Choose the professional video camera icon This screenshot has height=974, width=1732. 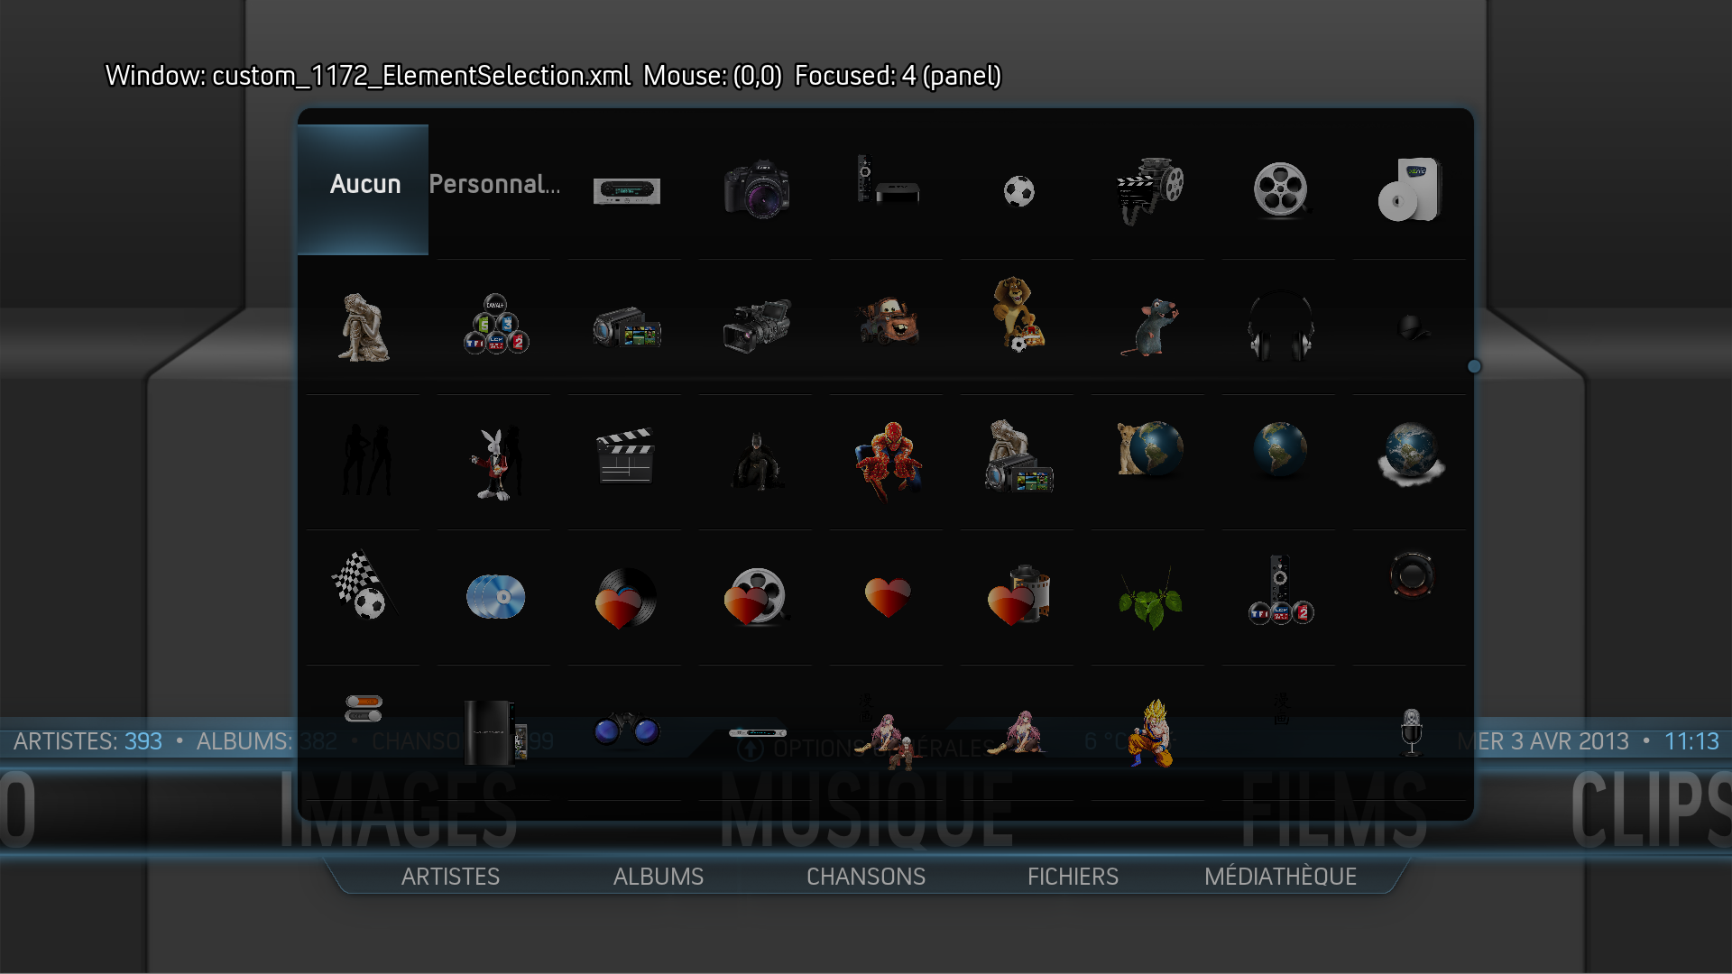pos(757,326)
